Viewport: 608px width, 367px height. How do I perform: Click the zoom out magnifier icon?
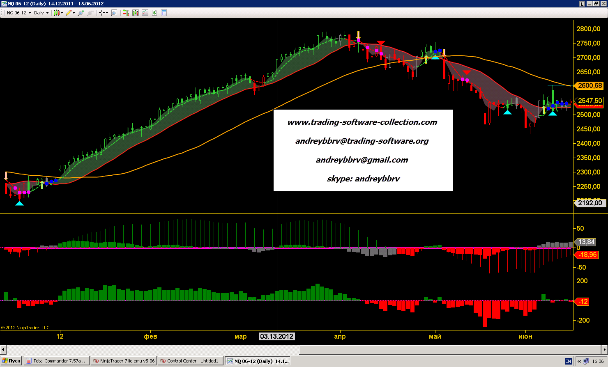pos(90,13)
